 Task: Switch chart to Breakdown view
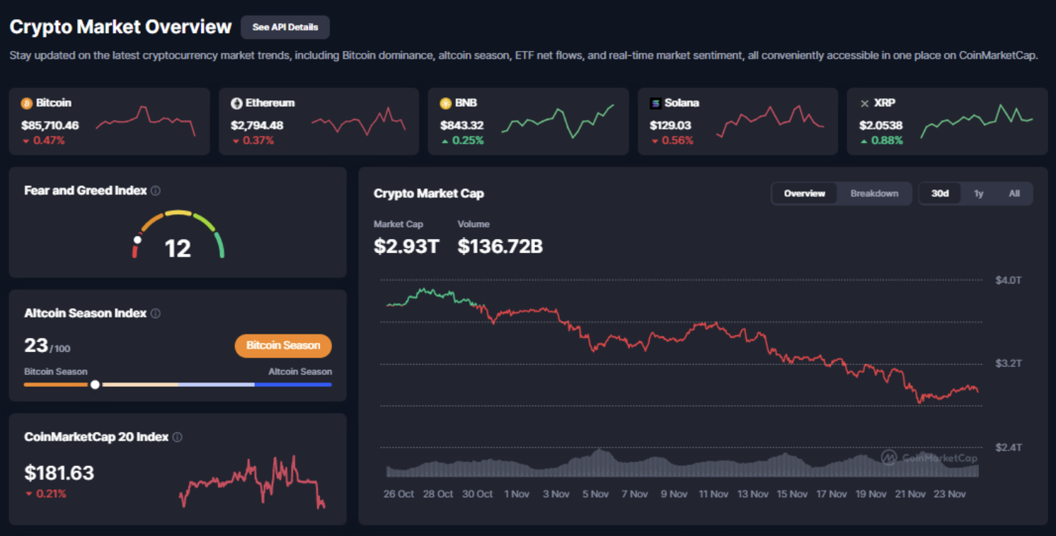pos(875,193)
